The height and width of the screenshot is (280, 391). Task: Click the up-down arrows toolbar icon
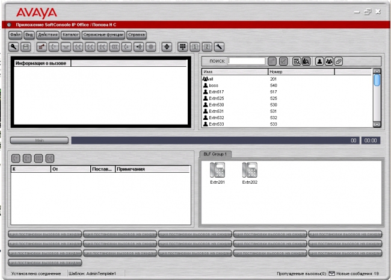click(167, 47)
